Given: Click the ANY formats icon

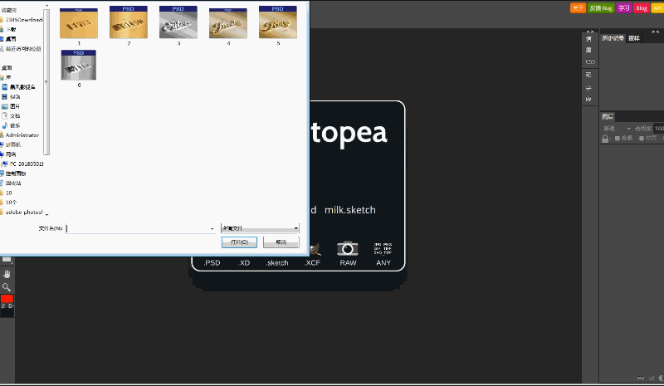Looking at the screenshot, I should 383,249.
